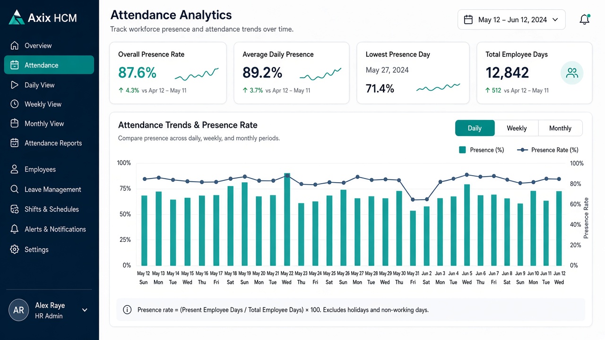Screen dimensions: 605x340
Task: Open Shifts & Schedules menu item
Action: (49, 209)
